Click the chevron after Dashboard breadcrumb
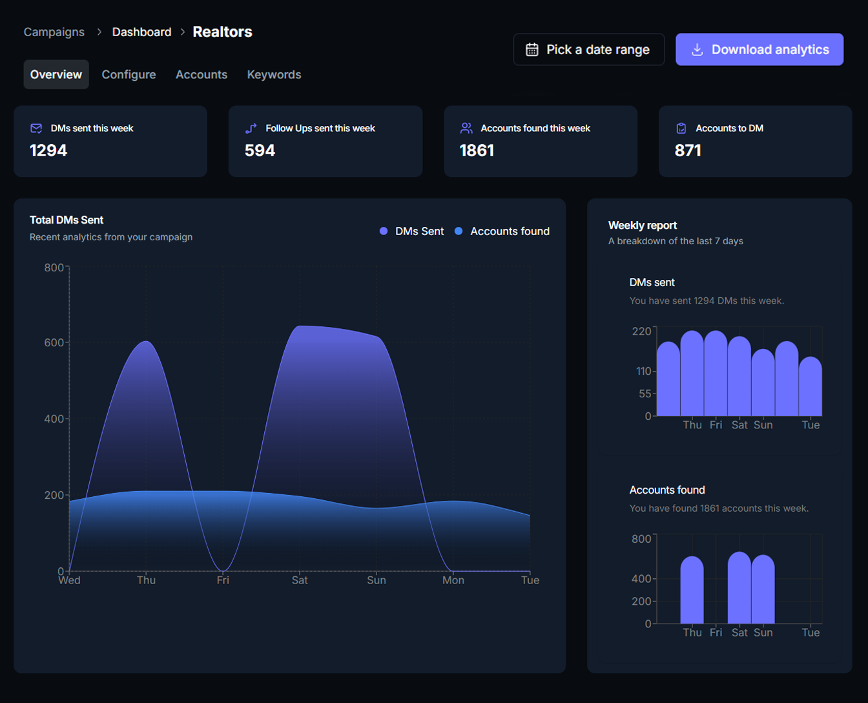This screenshot has width=868, height=703. pyautogui.click(x=183, y=32)
